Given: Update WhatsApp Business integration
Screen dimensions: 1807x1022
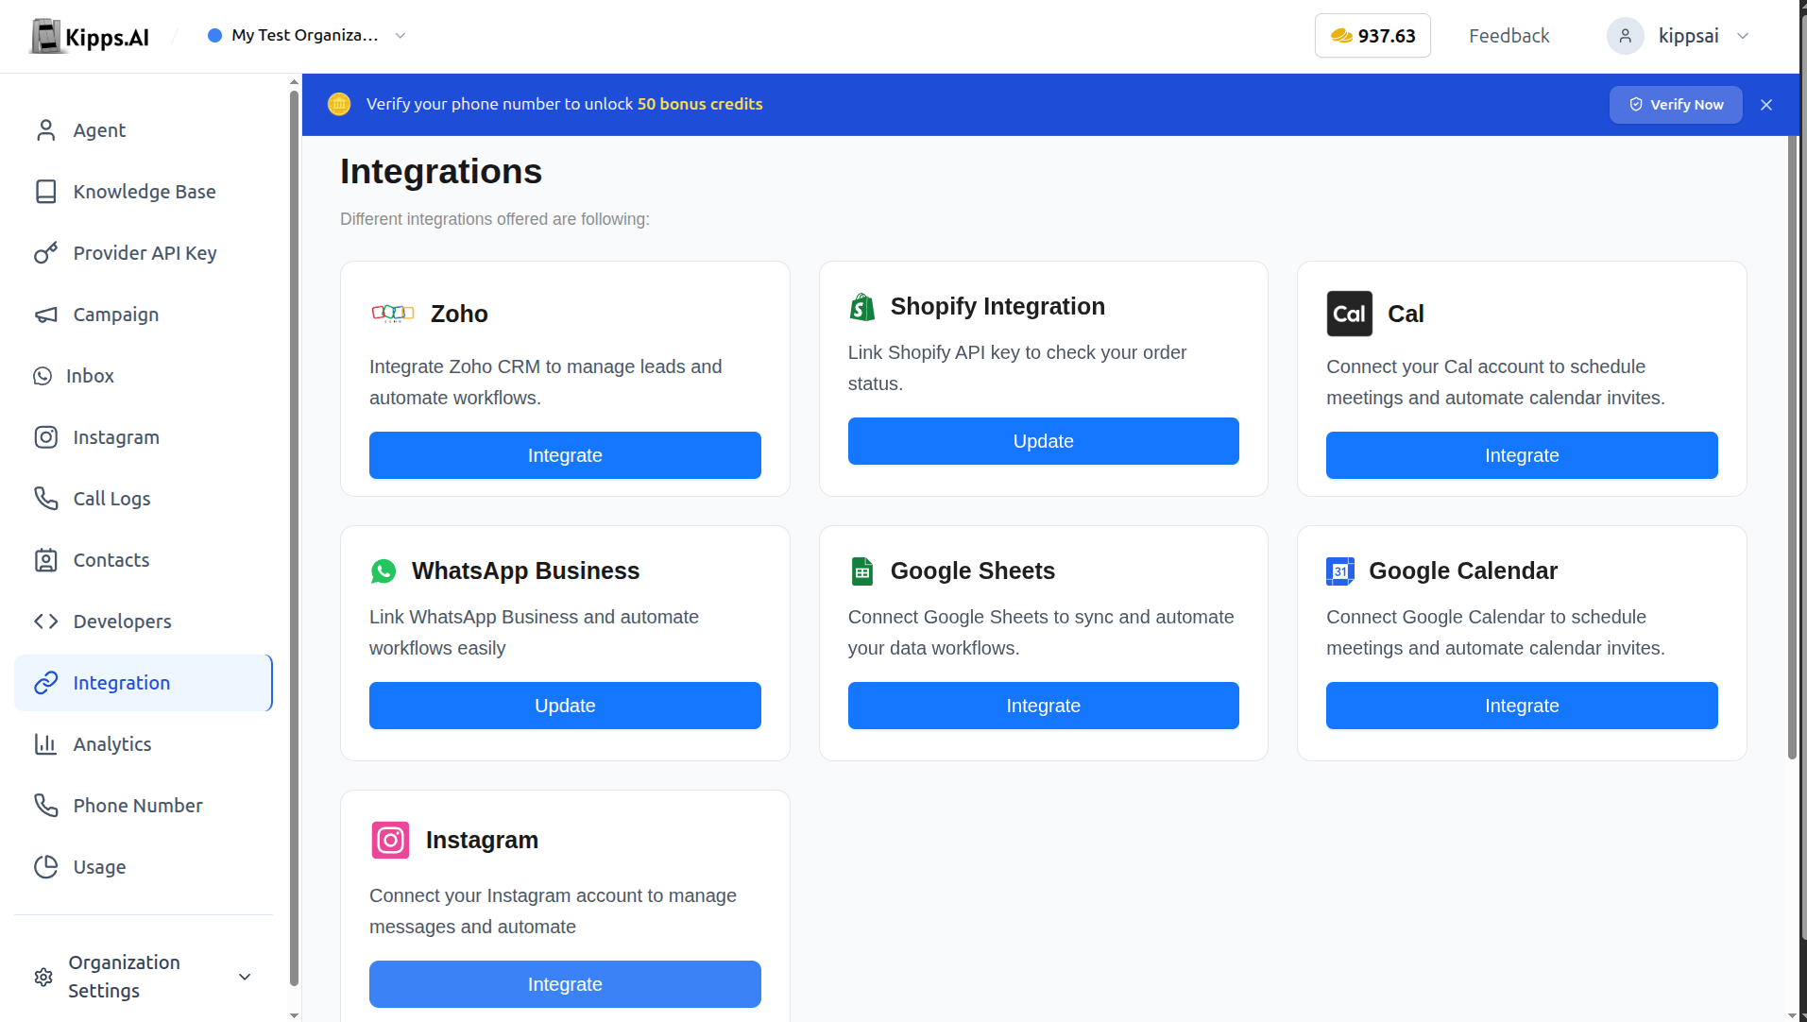Looking at the screenshot, I should pos(565,706).
